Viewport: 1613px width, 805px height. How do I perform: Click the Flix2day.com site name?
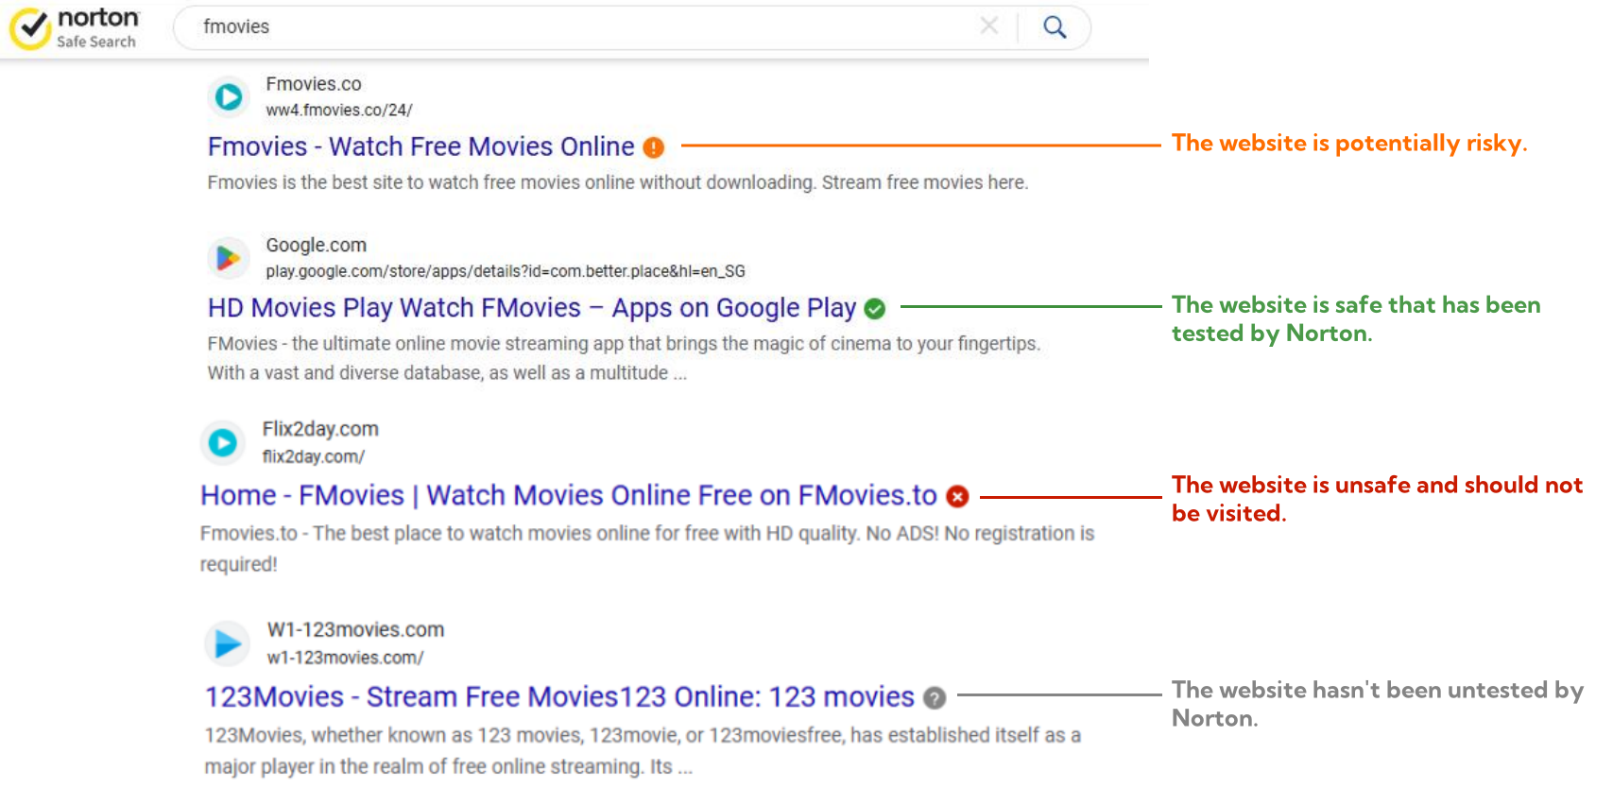(320, 429)
